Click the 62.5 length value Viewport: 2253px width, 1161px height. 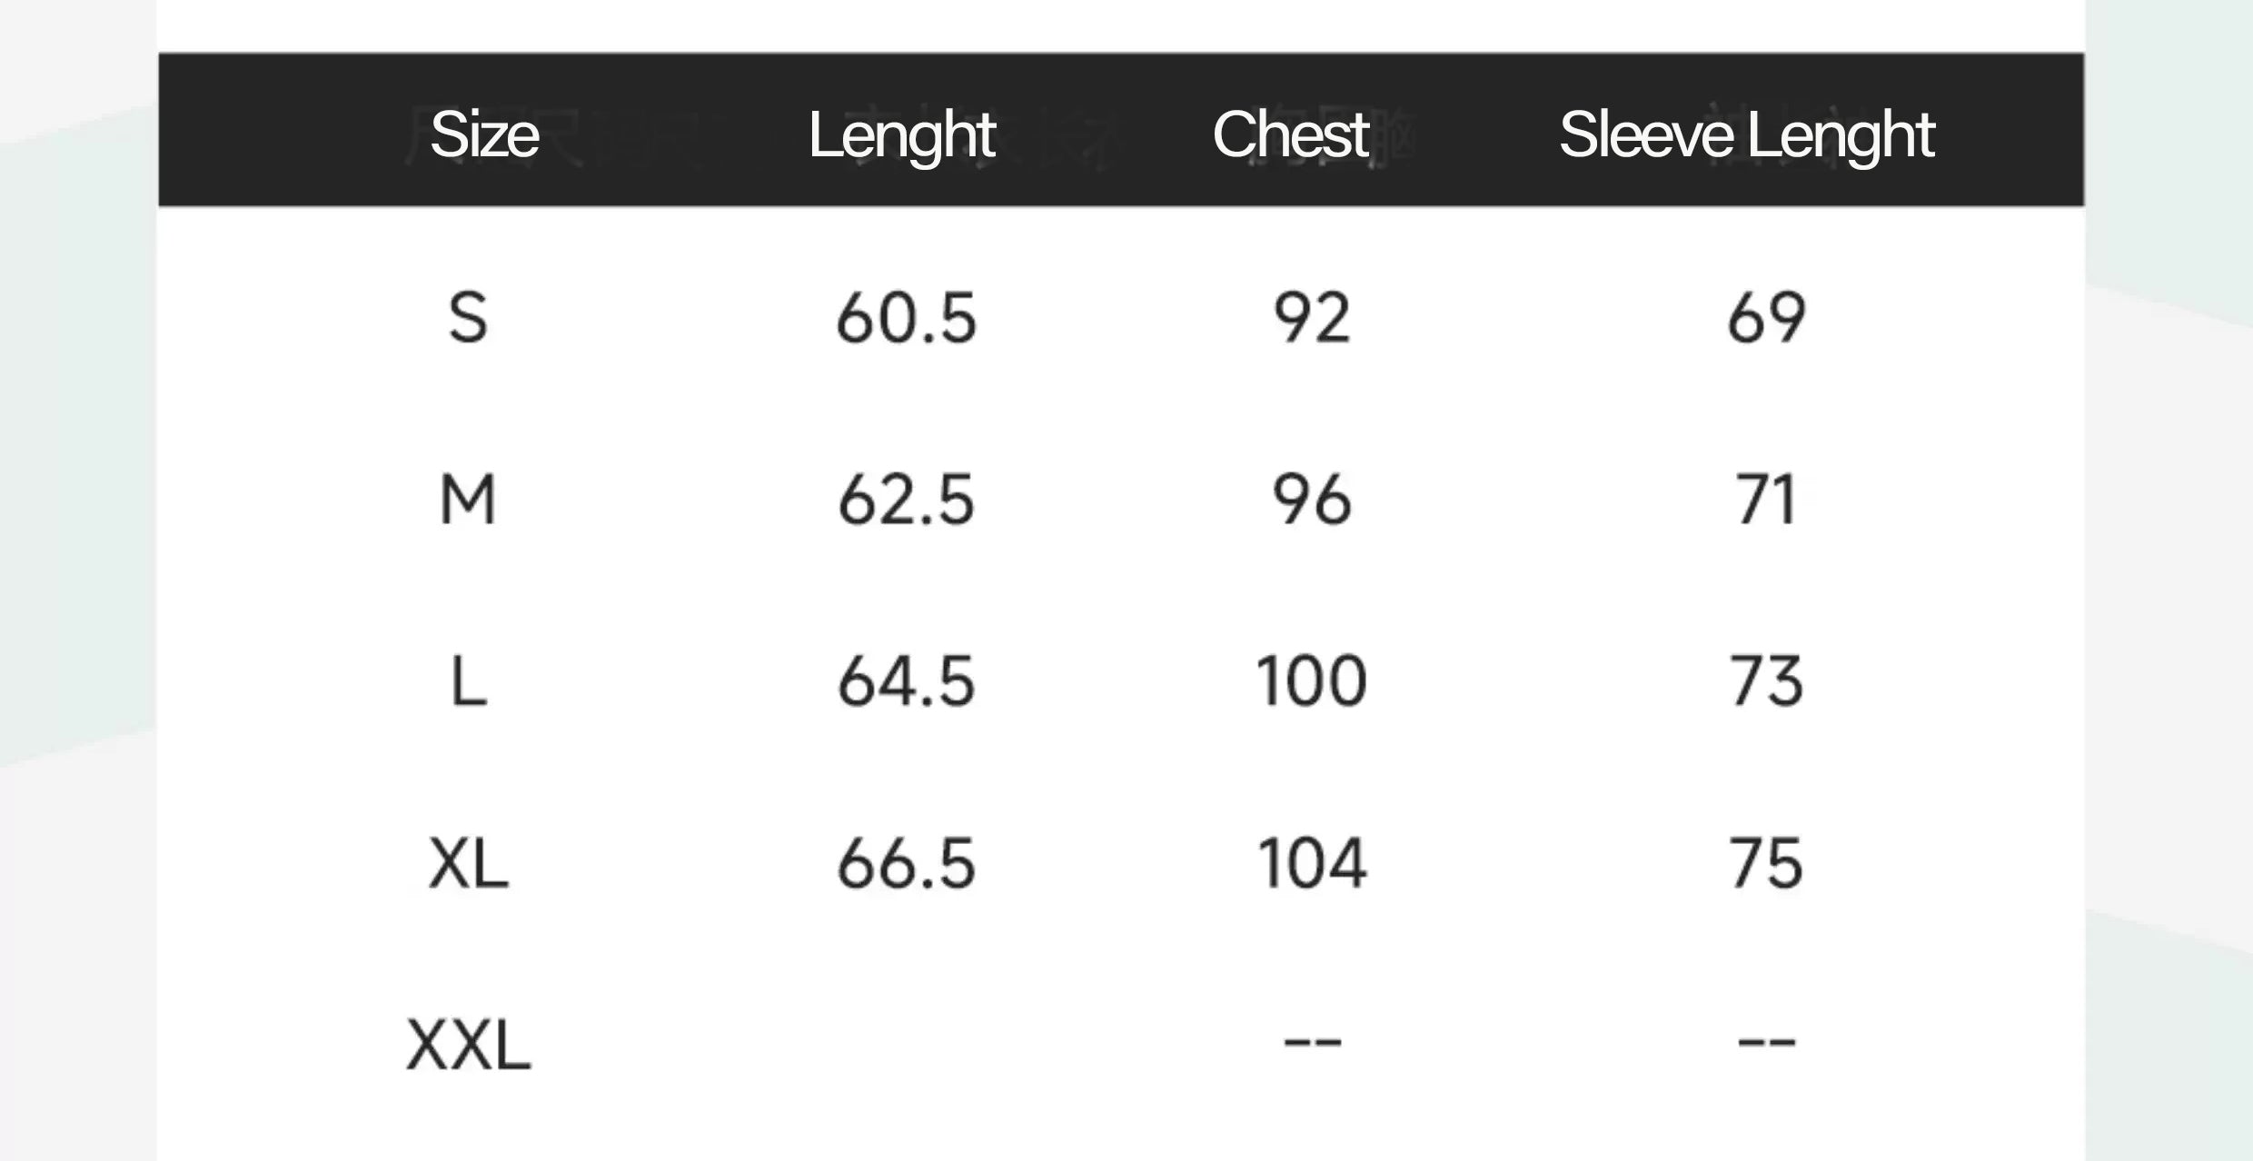(906, 501)
